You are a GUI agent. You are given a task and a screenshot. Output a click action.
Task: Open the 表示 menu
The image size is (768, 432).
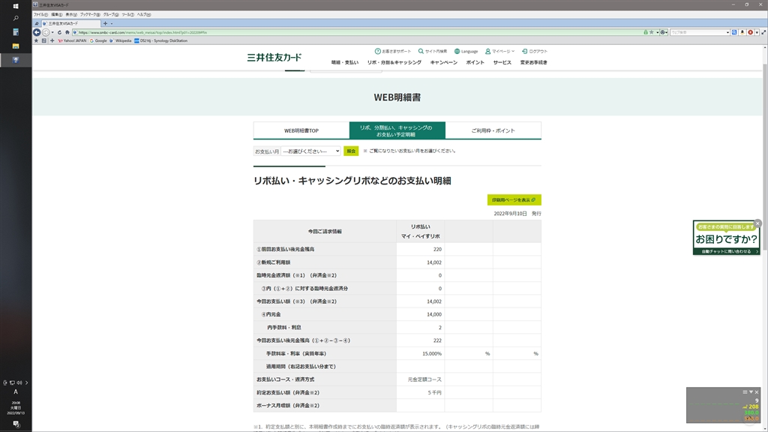(71, 15)
